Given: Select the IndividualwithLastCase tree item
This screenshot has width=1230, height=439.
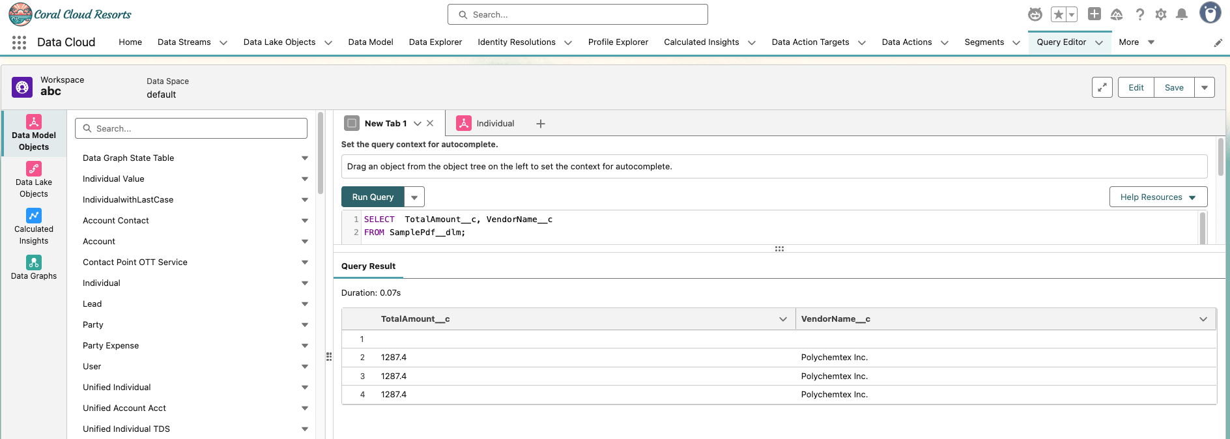Looking at the screenshot, I should [x=128, y=200].
